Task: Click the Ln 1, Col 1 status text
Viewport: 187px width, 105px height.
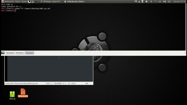Action: click(x=72, y=83)
